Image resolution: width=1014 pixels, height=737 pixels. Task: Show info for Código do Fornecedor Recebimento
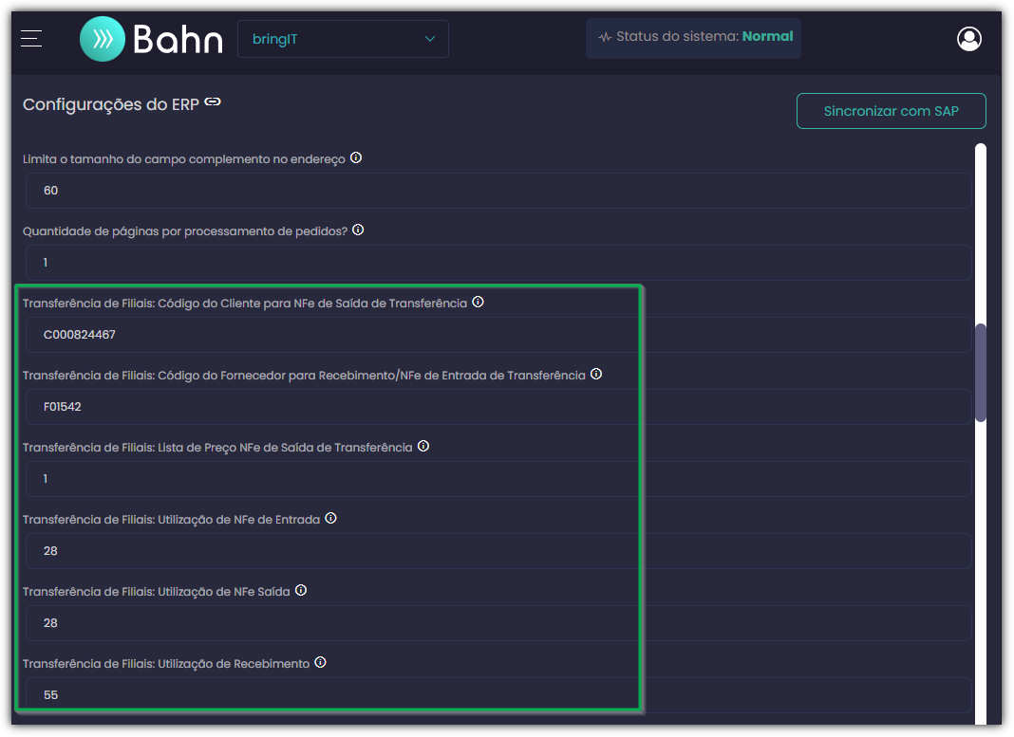(596, 374)
